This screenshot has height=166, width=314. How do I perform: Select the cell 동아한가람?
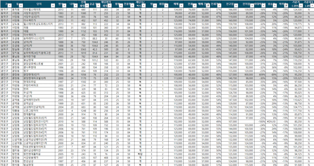pos(39,57)
